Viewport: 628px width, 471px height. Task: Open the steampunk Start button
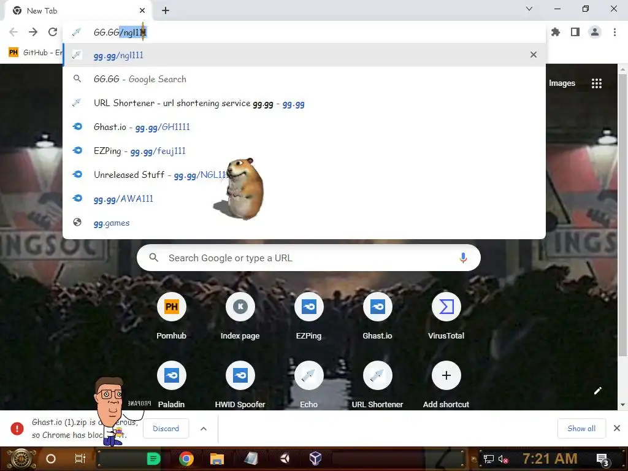(x=21, y=459)
